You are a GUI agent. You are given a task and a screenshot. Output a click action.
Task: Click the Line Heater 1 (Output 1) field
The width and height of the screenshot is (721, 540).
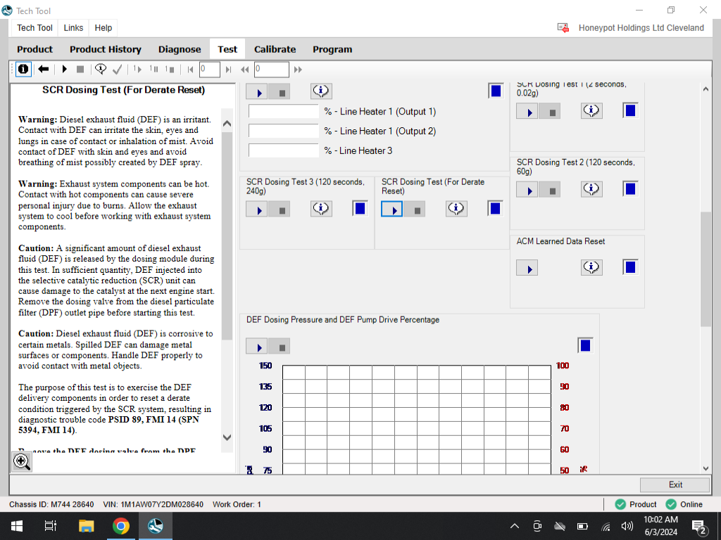pos(284,112)
